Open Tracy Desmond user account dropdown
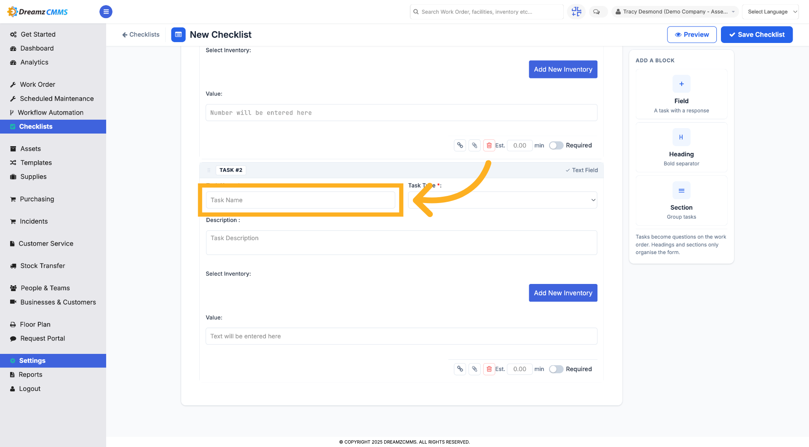Viewport: 809px width, 447px height. pos(675,12)
